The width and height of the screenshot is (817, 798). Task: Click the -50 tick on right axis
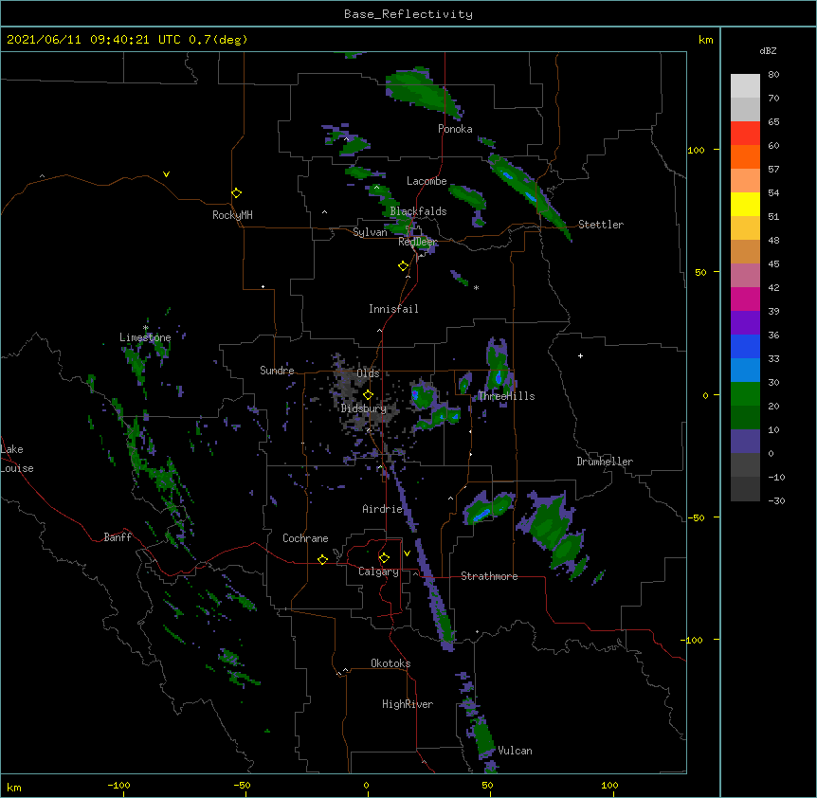(696, 517)
